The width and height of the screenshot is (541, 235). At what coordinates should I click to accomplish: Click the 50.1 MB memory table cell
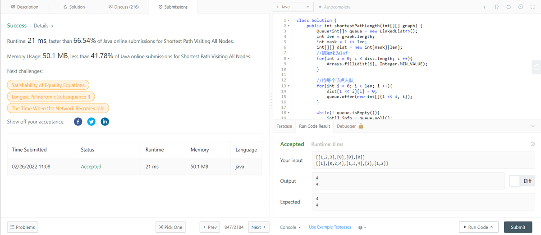(x=208, y=166)
